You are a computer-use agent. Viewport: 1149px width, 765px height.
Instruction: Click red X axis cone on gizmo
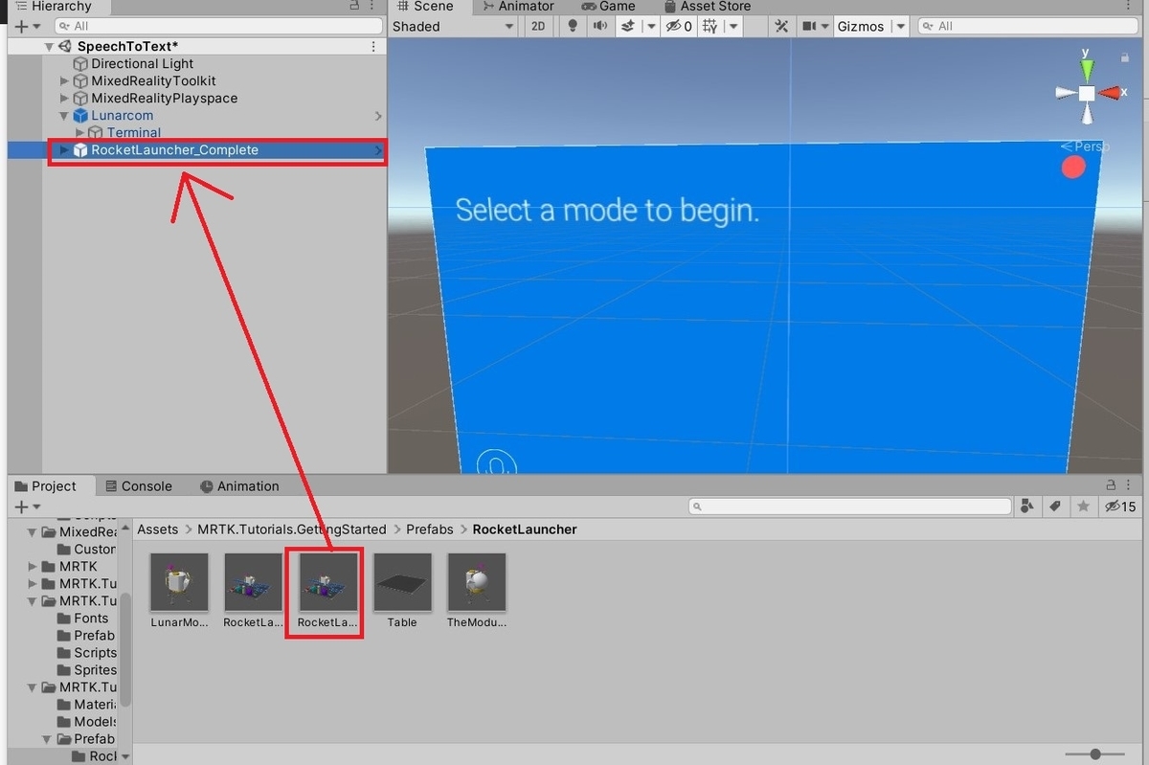click(x=1110, y=93)
